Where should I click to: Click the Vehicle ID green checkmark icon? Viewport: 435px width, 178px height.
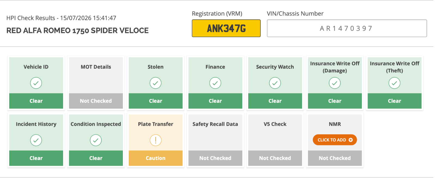click(x=36, y=83)
